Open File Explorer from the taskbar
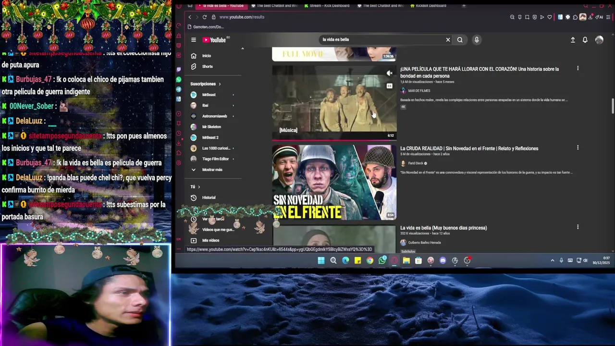Image resolution: width=615 pixels, height=346 pixels. click(406, 260)
